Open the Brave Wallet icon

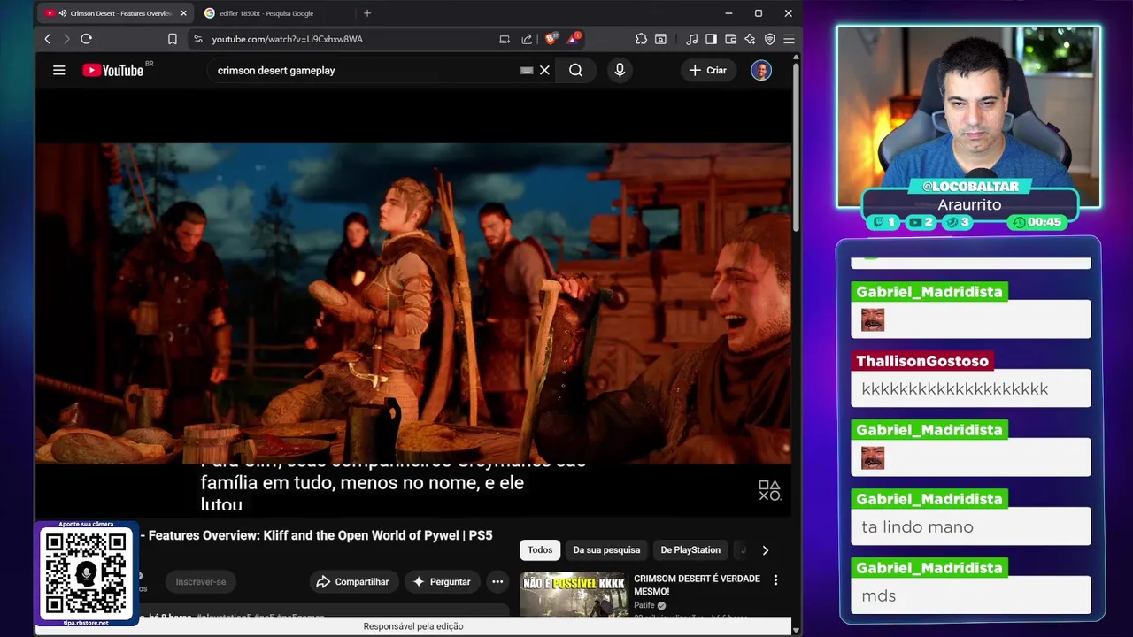coord(730,39)
